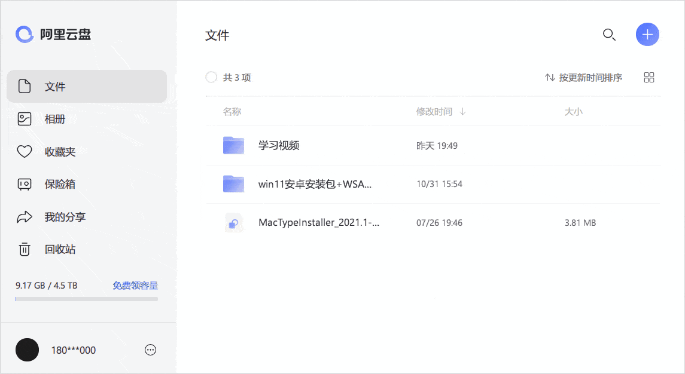The height and width of the screenshot is (374, 685).
Task: Open the 按更新时间排序 sort dropdown
Action: click(x=583, y=78)
